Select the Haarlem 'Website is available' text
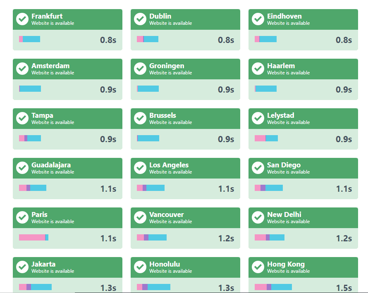Viewport: 368px width, 293px height. pos(288,73)
